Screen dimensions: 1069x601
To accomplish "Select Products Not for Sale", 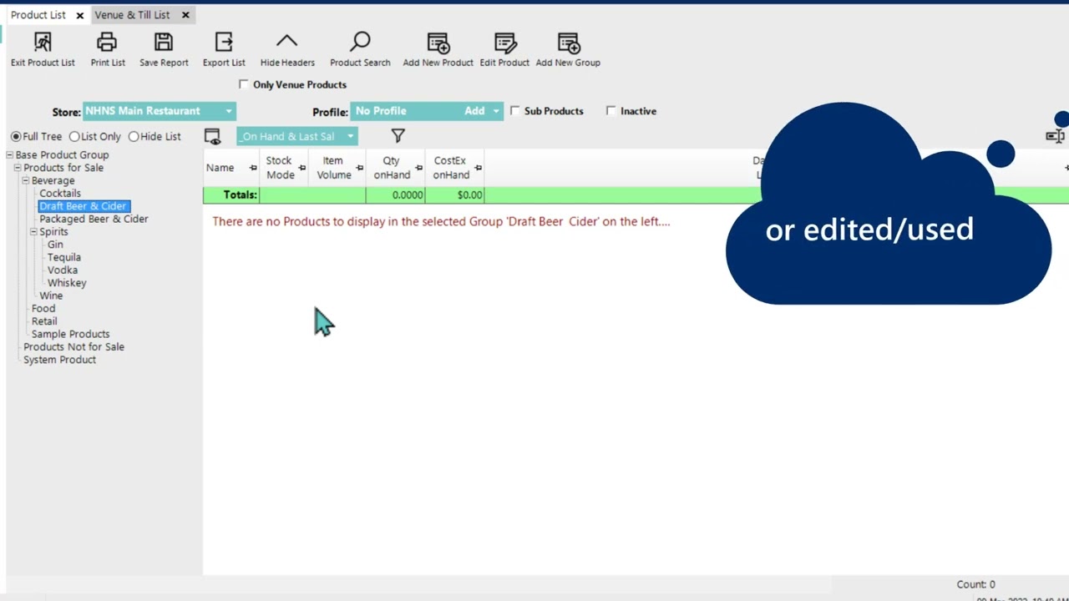I will tap(73, 347).
